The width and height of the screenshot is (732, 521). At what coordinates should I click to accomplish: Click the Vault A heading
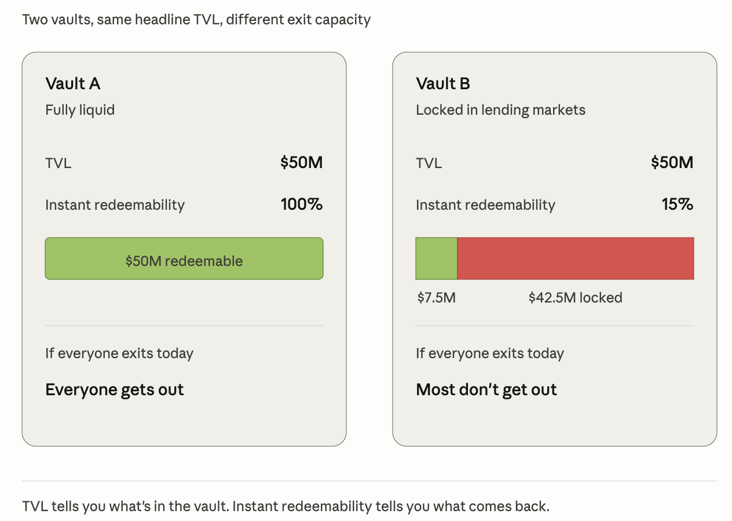click(x=73, y=84)
